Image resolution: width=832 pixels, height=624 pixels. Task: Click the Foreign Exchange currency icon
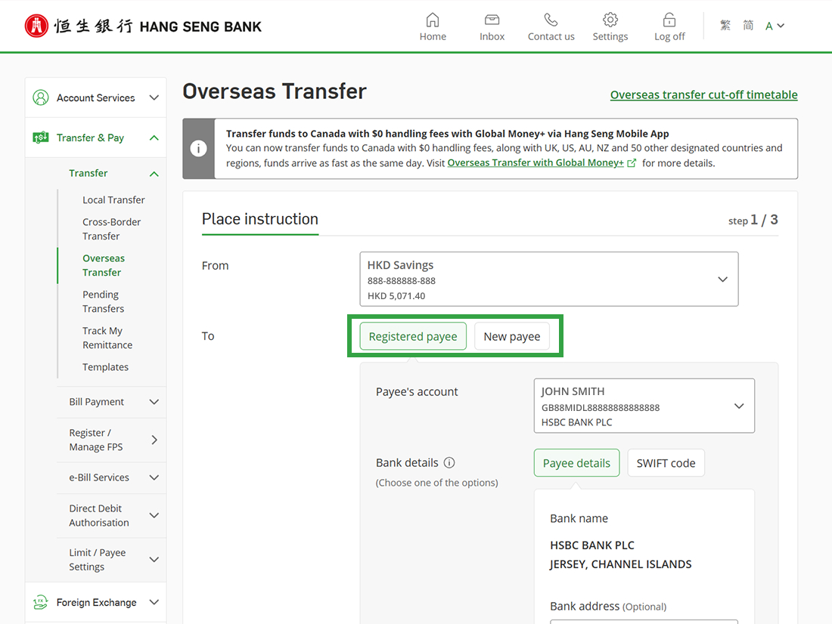tap(39, 602)
